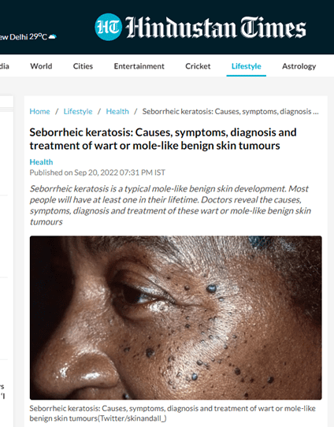Switch to the Entertainment tab
Viewport: 334px width, 427px height.
tap(139, 66)
